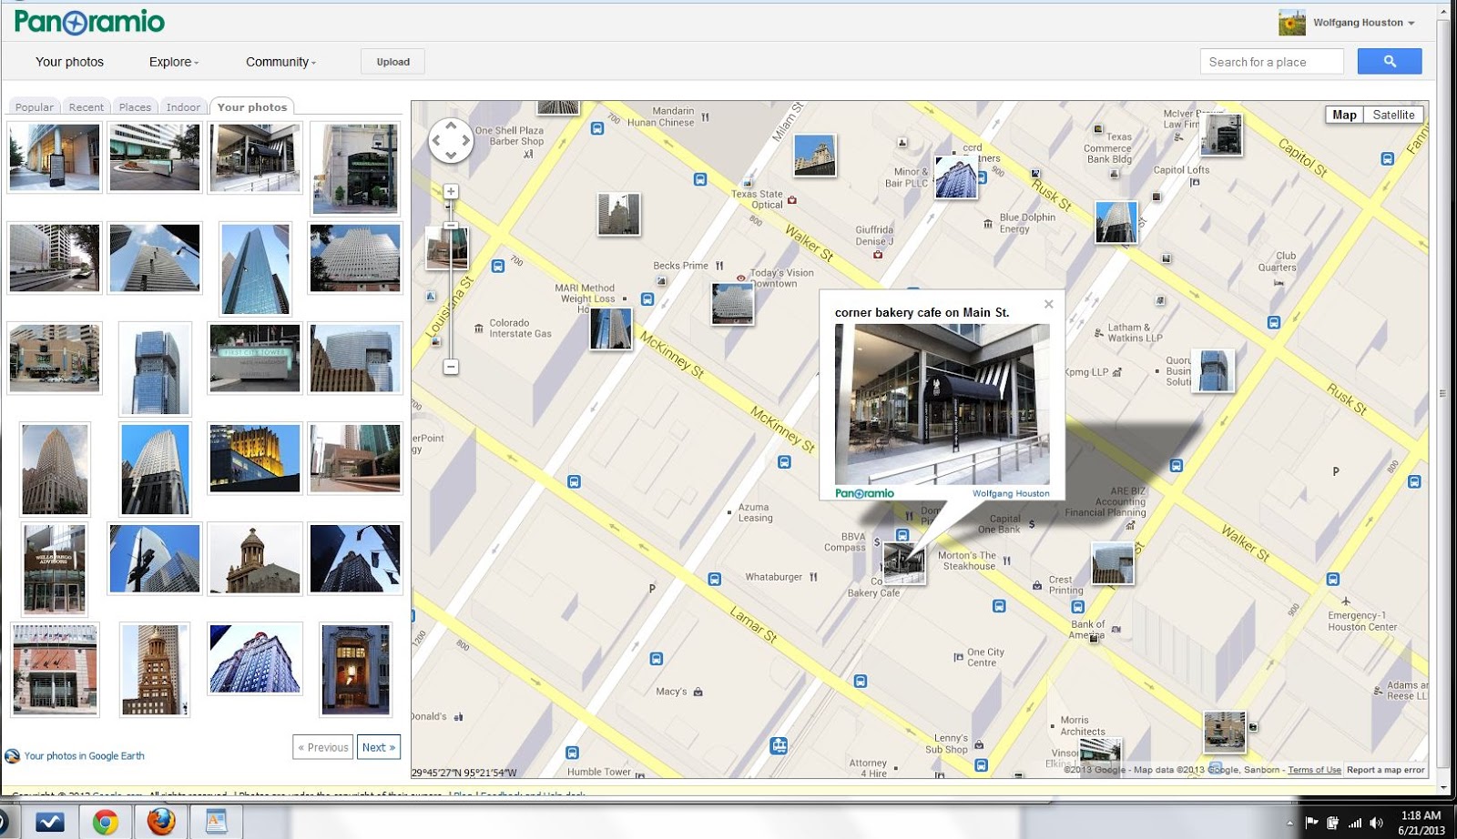Viewport: 1457px width, 839px height.
Task: Click the photo marker beside Minor & Bair PLLC
Action: [956, 177]
